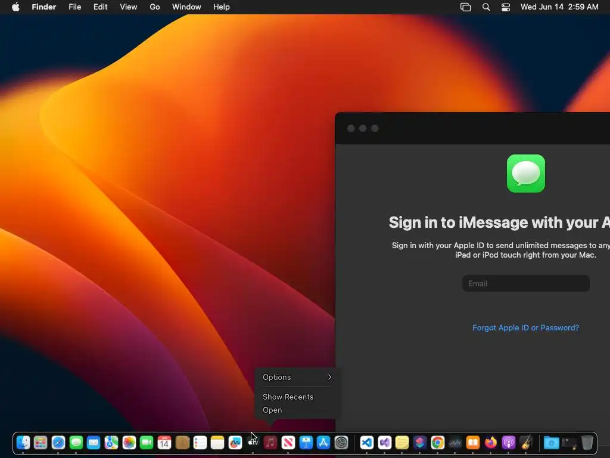Open the Trash in the Dock
Viewport: 610px width, 458px height.
(587, 443)
